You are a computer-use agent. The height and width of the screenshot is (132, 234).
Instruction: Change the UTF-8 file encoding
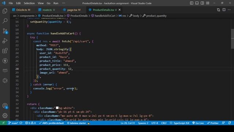pos(155,123)
